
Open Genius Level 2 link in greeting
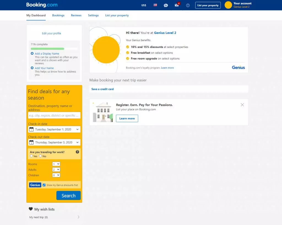click(165, 33)
